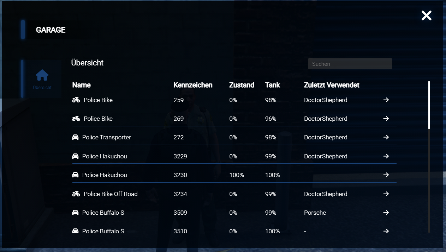The width and height of the screenshot is (446, 252).
Task: Click the vehicle list vertical scrollbar
Action: click(429, 106)
